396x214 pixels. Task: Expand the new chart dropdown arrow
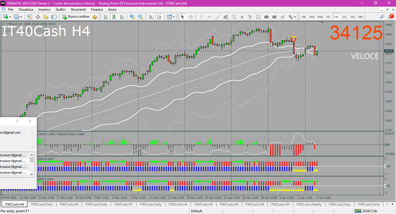pyautogui.click(x=10, y=17)
